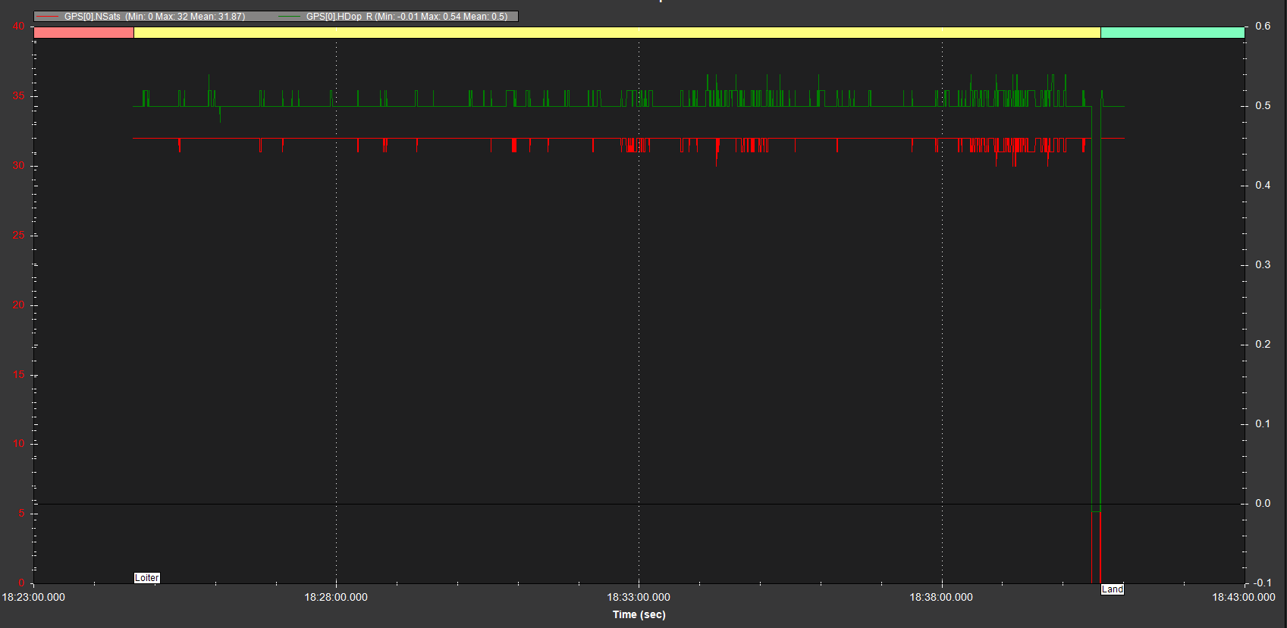Image resolution: width=1287 pixels, height=628 pixels.
Task: Click the green Land mode band
Action: point(1172,33)
